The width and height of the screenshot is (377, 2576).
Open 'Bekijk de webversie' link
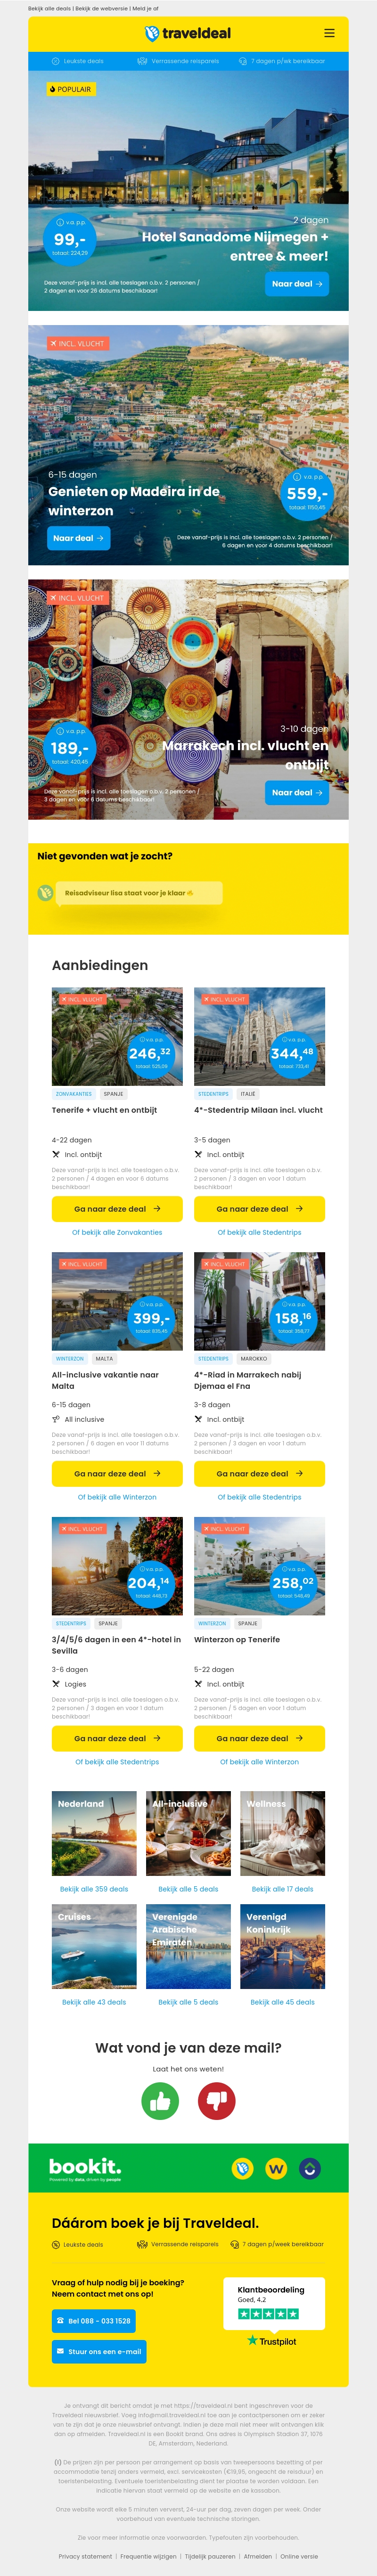100,8
